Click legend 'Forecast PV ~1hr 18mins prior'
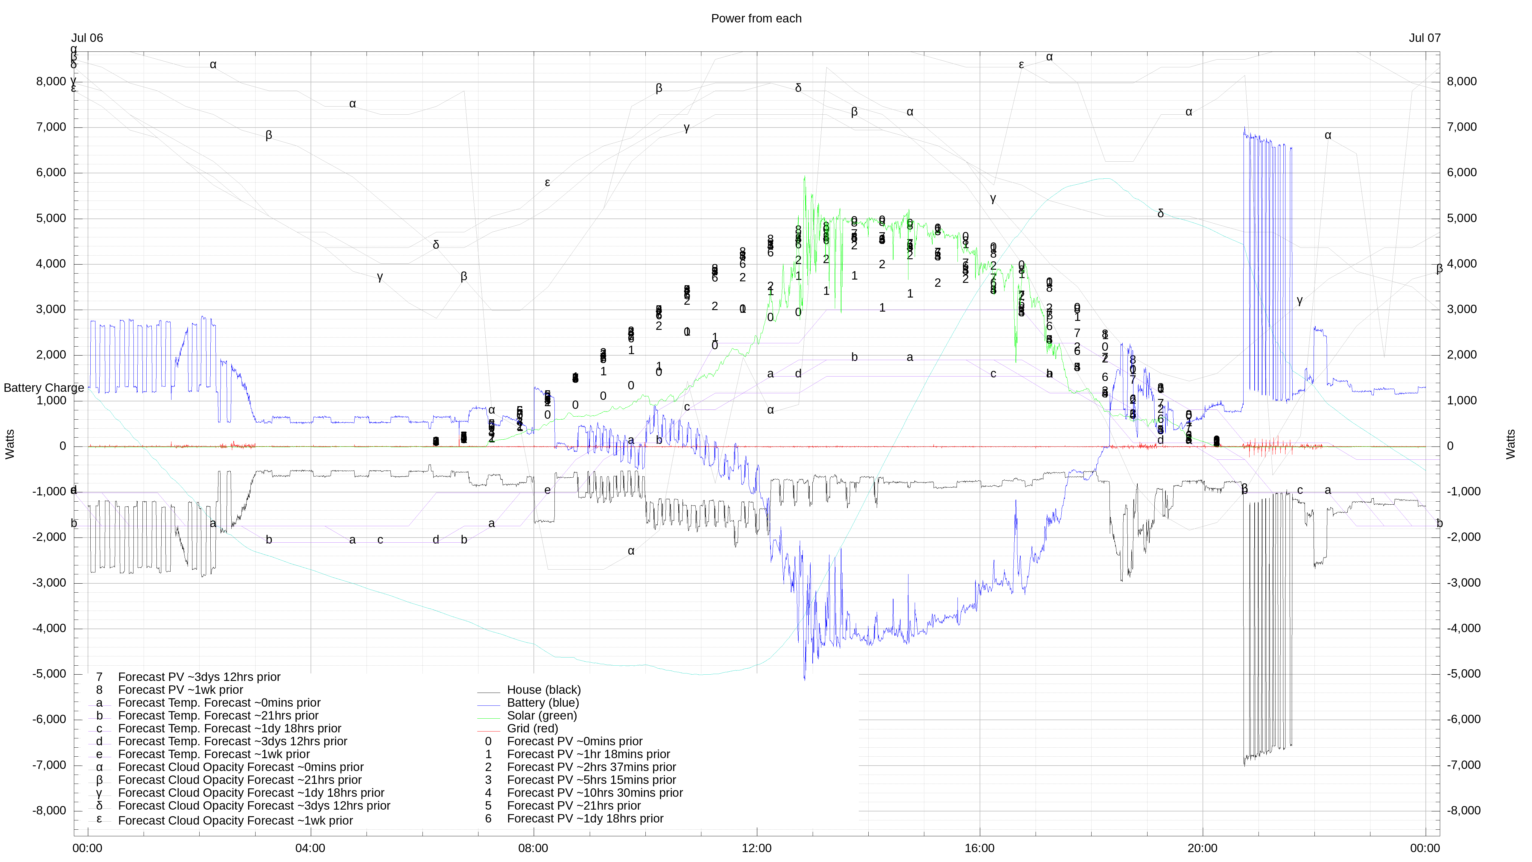 click(588, 754)
